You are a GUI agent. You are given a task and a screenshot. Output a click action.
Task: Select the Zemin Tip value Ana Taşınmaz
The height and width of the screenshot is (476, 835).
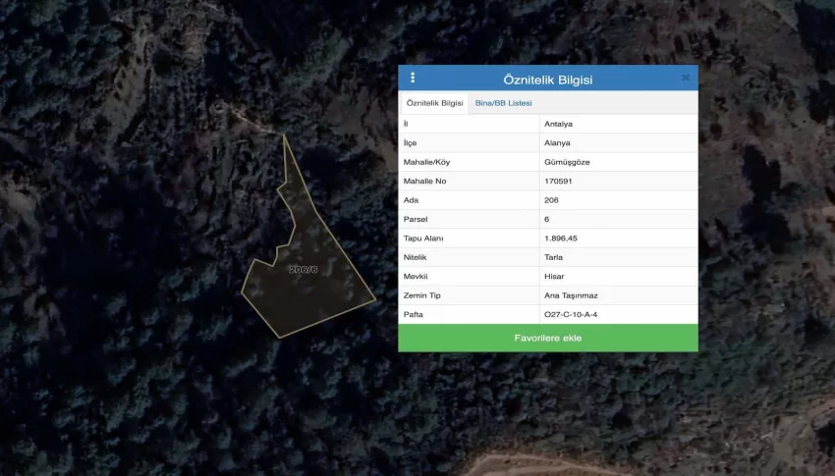pos(571,295)
